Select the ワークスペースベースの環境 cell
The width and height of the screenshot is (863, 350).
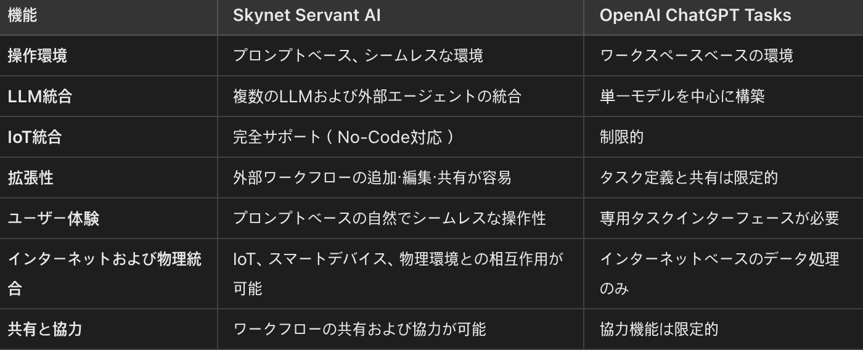(697, 55)
